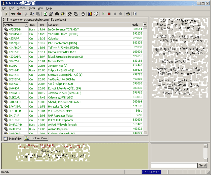Click the red Stop square

click(109, 14)
